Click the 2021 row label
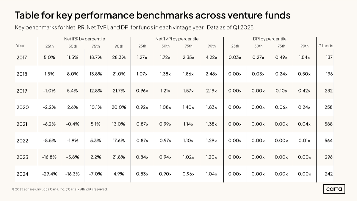 pos(22,124)
